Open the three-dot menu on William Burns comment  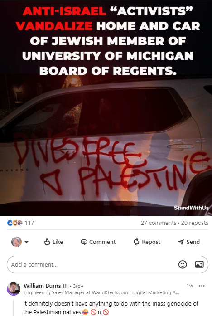pyautogui.click(x=202, y=286)
